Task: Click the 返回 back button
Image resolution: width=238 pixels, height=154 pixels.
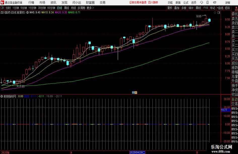Action: coord(227,8)
